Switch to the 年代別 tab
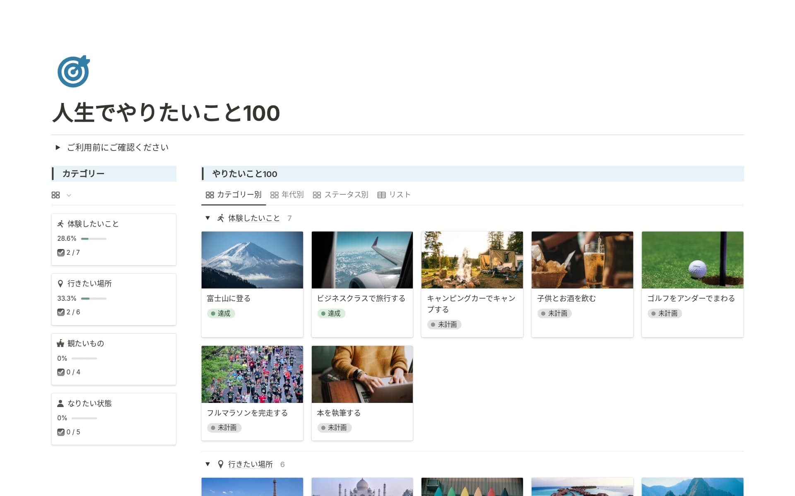Viewport: 795px width, 496px height. click(287, 194)
